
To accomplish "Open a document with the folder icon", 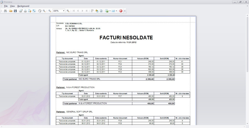I will click(11, 11).
